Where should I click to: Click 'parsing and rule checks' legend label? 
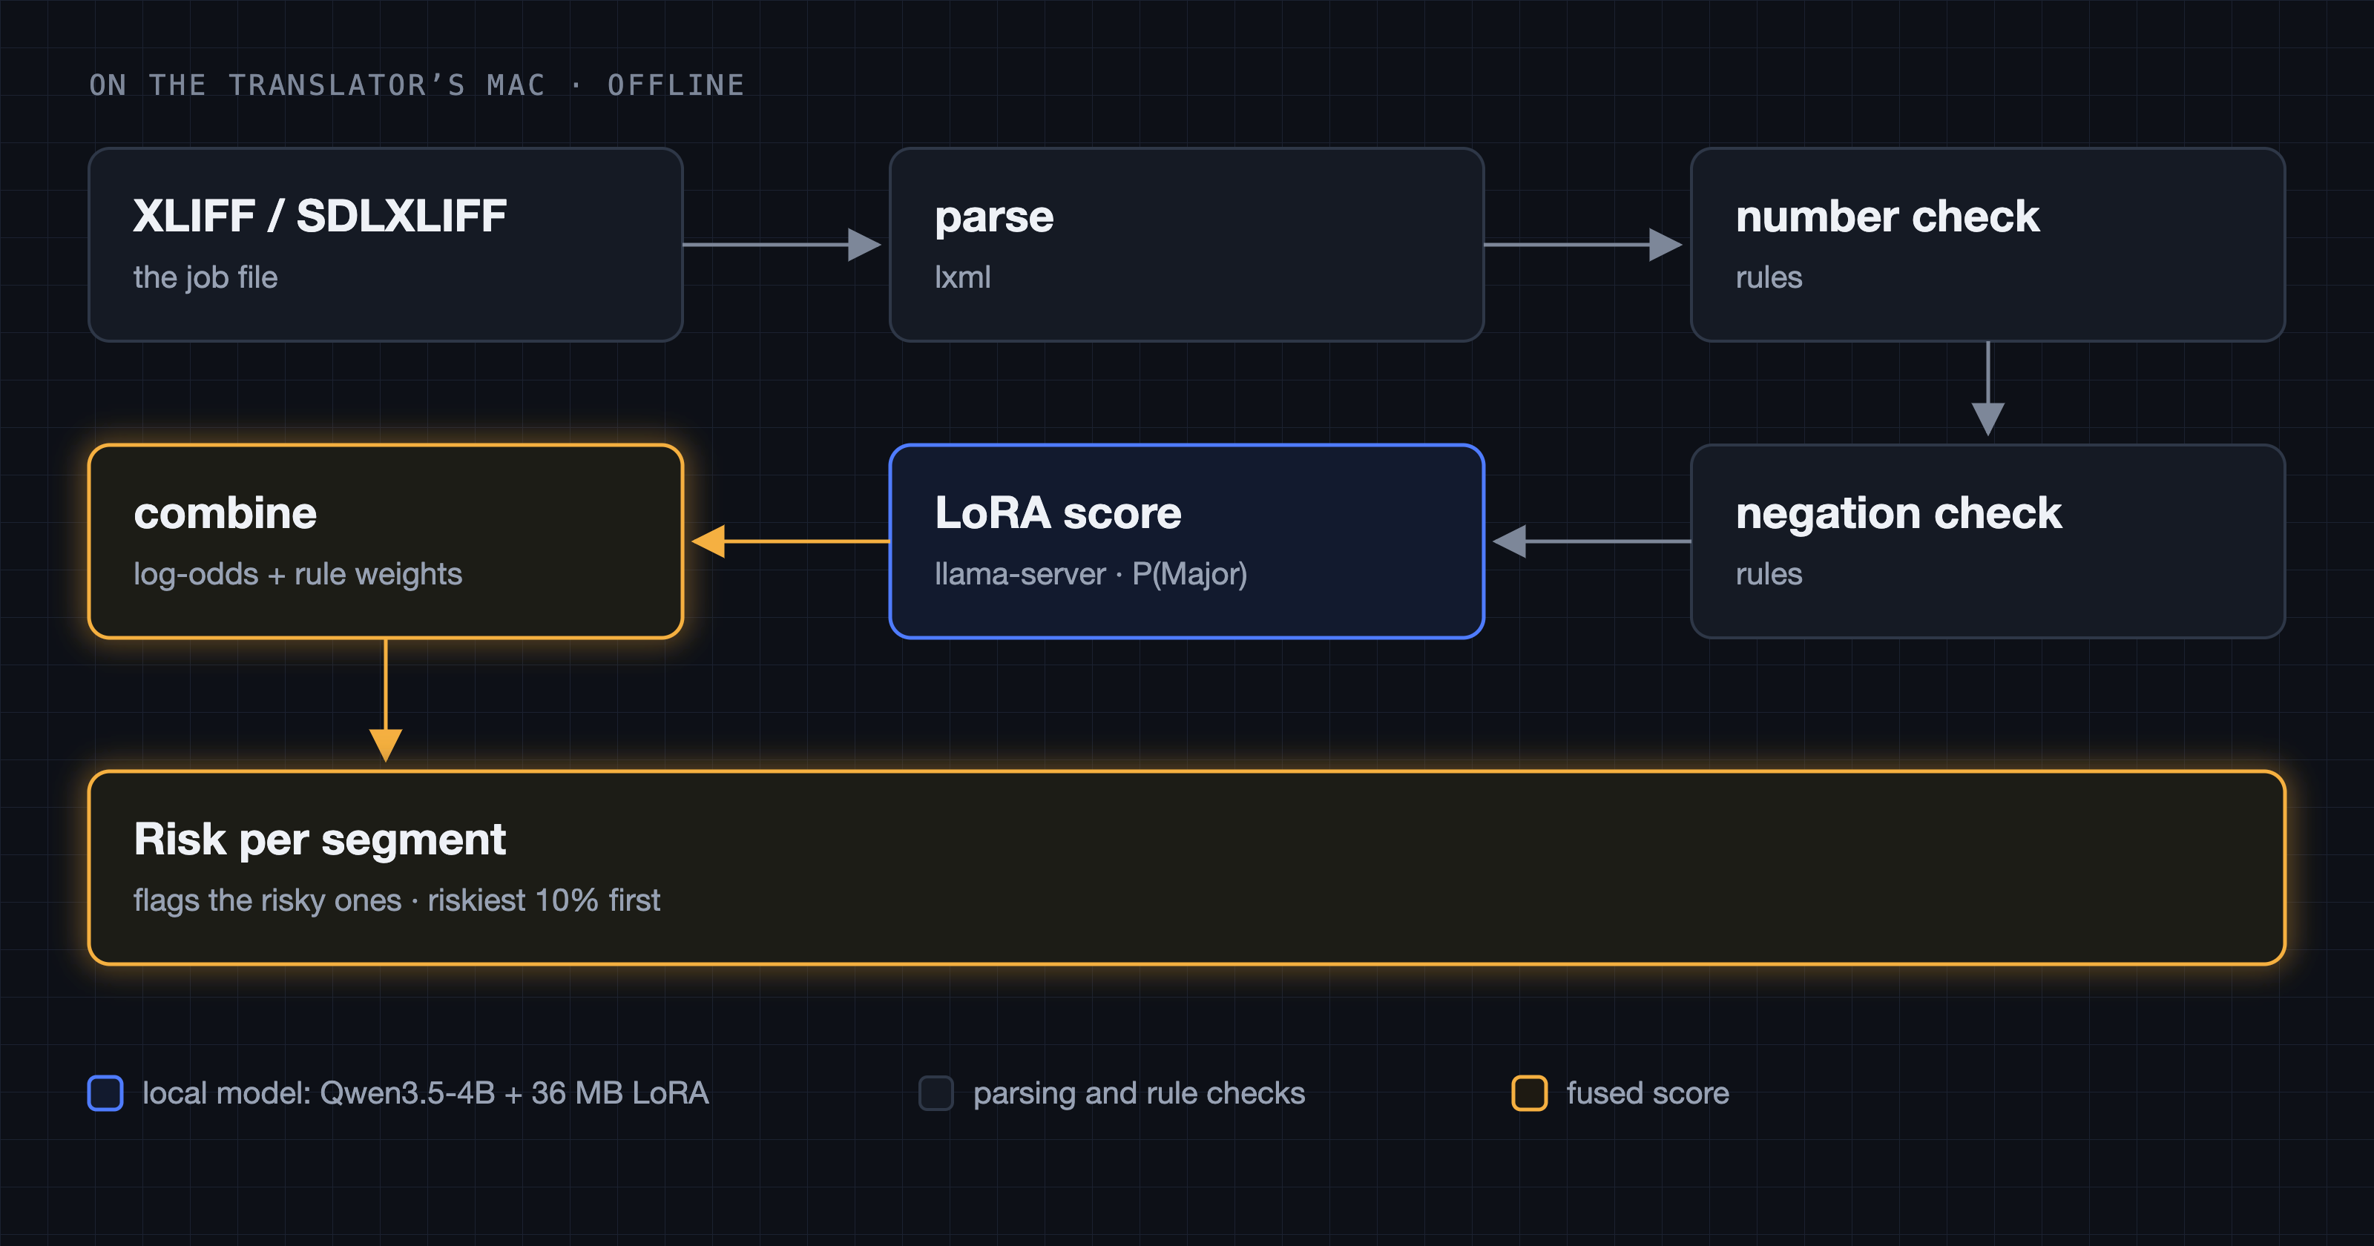pyautogui.click(x=1139, y=1093)
